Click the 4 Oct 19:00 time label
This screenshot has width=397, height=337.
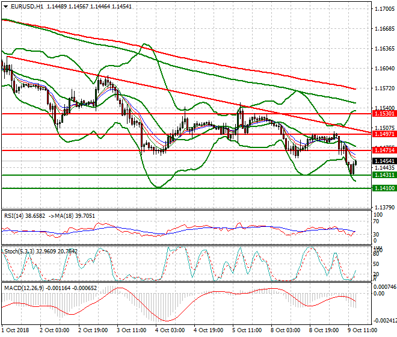coord(208,330)
